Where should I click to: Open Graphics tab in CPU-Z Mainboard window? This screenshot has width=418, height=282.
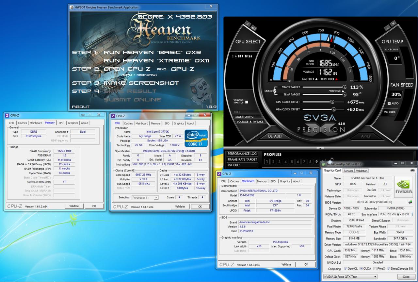(x=285, y=181)
